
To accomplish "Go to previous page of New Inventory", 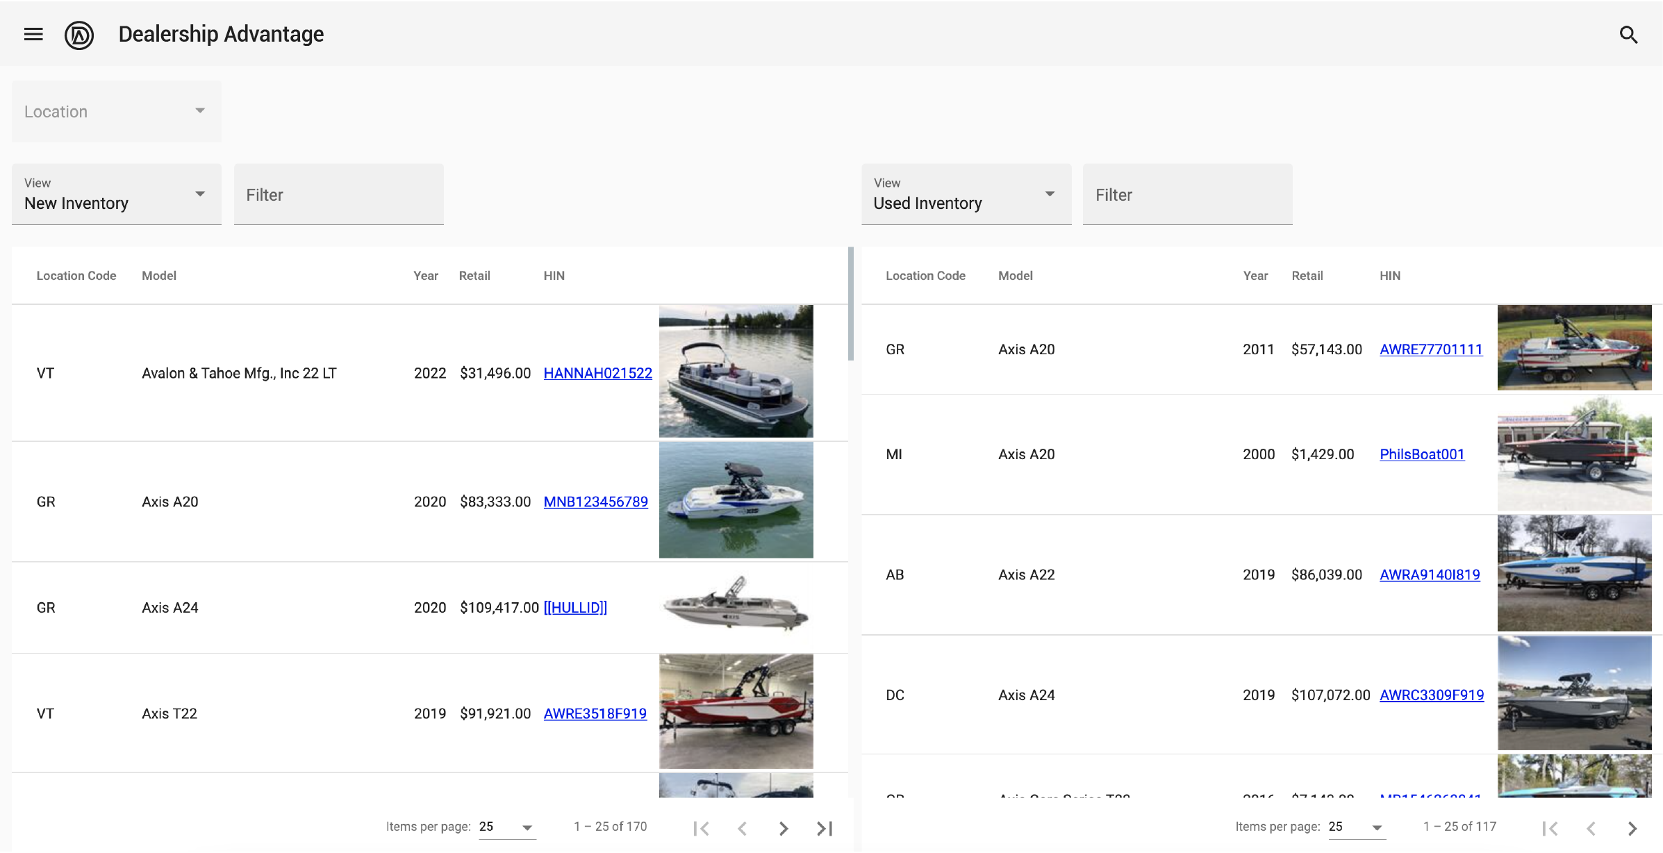I will pos(743,828).
